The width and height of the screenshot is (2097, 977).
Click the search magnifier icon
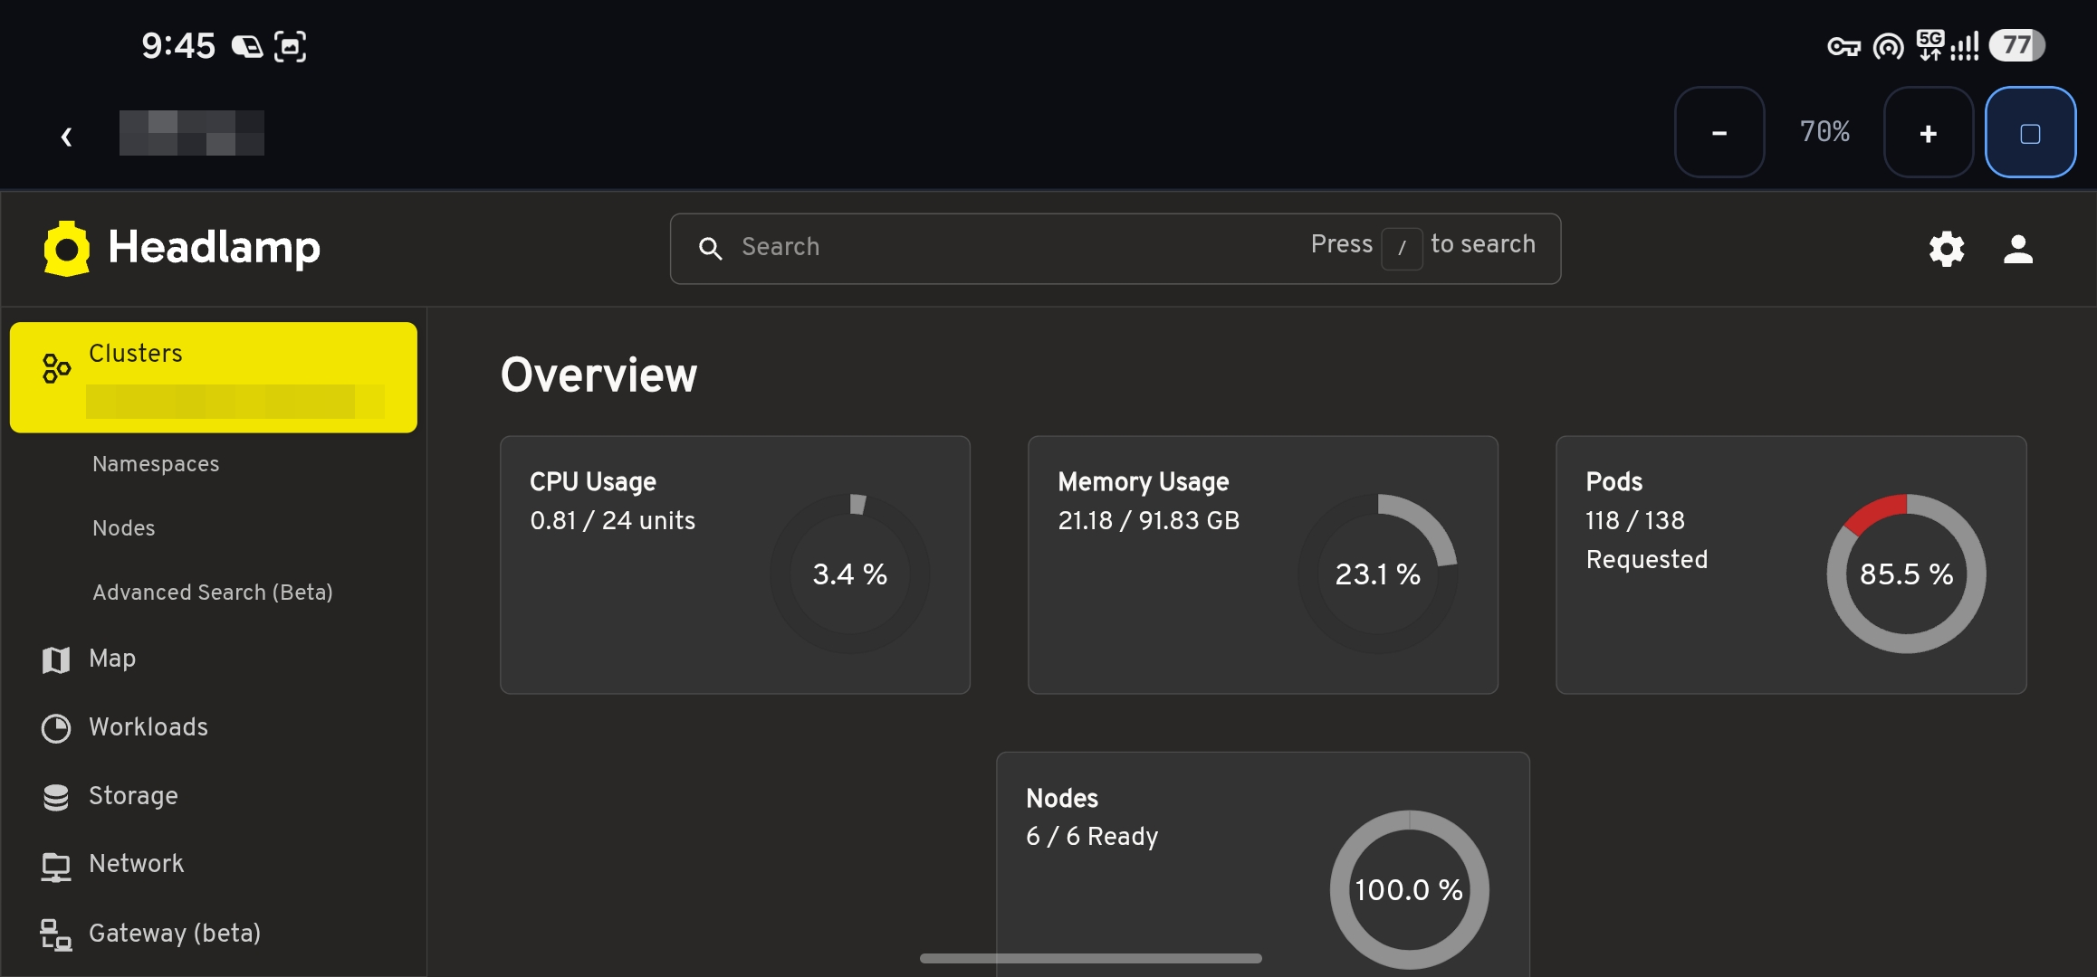click(x=711, y=249)
